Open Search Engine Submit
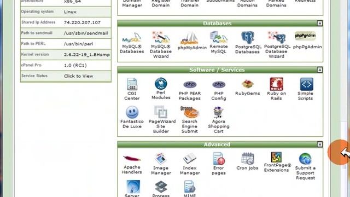The height and width of the screenshot is (197, 350). coord(190,119)
